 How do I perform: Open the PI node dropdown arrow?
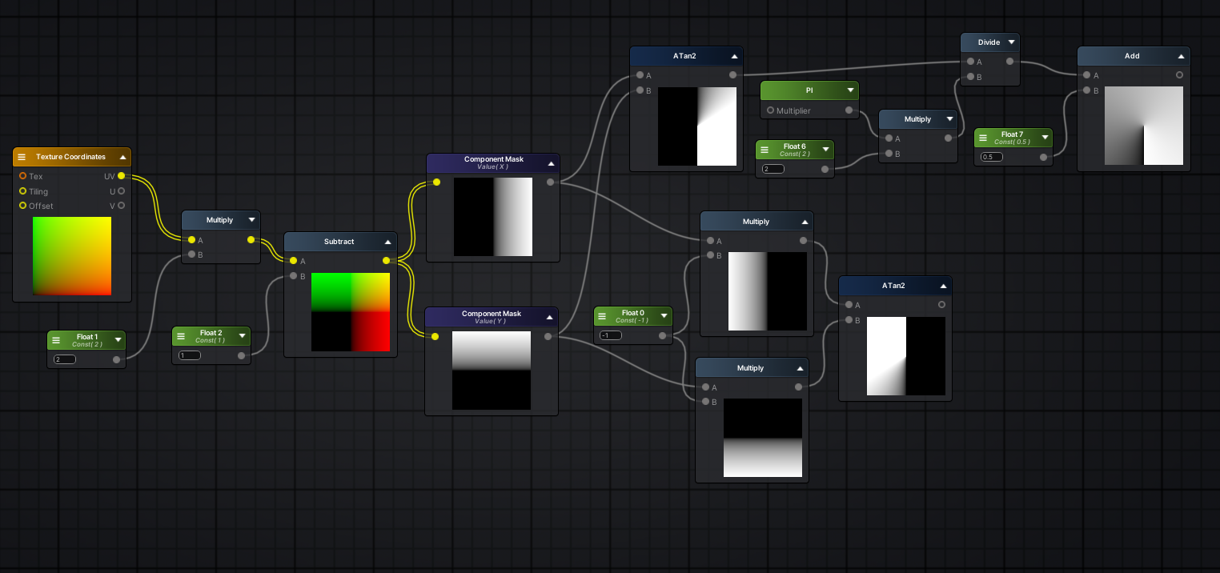(x=849, y=90)
